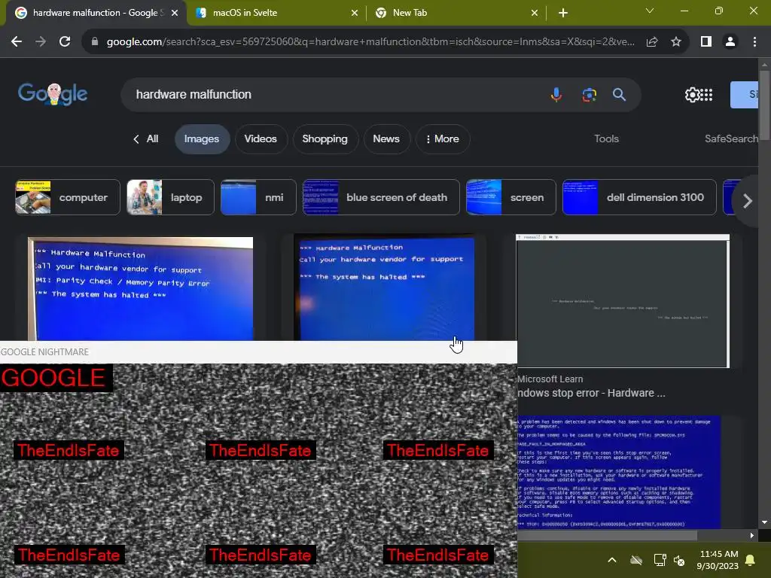Image resolution: width=771 pixels, height=578 pixels.
Task: Click the horizontal scrollbar right arrow
Action: (x=752, y=535)
